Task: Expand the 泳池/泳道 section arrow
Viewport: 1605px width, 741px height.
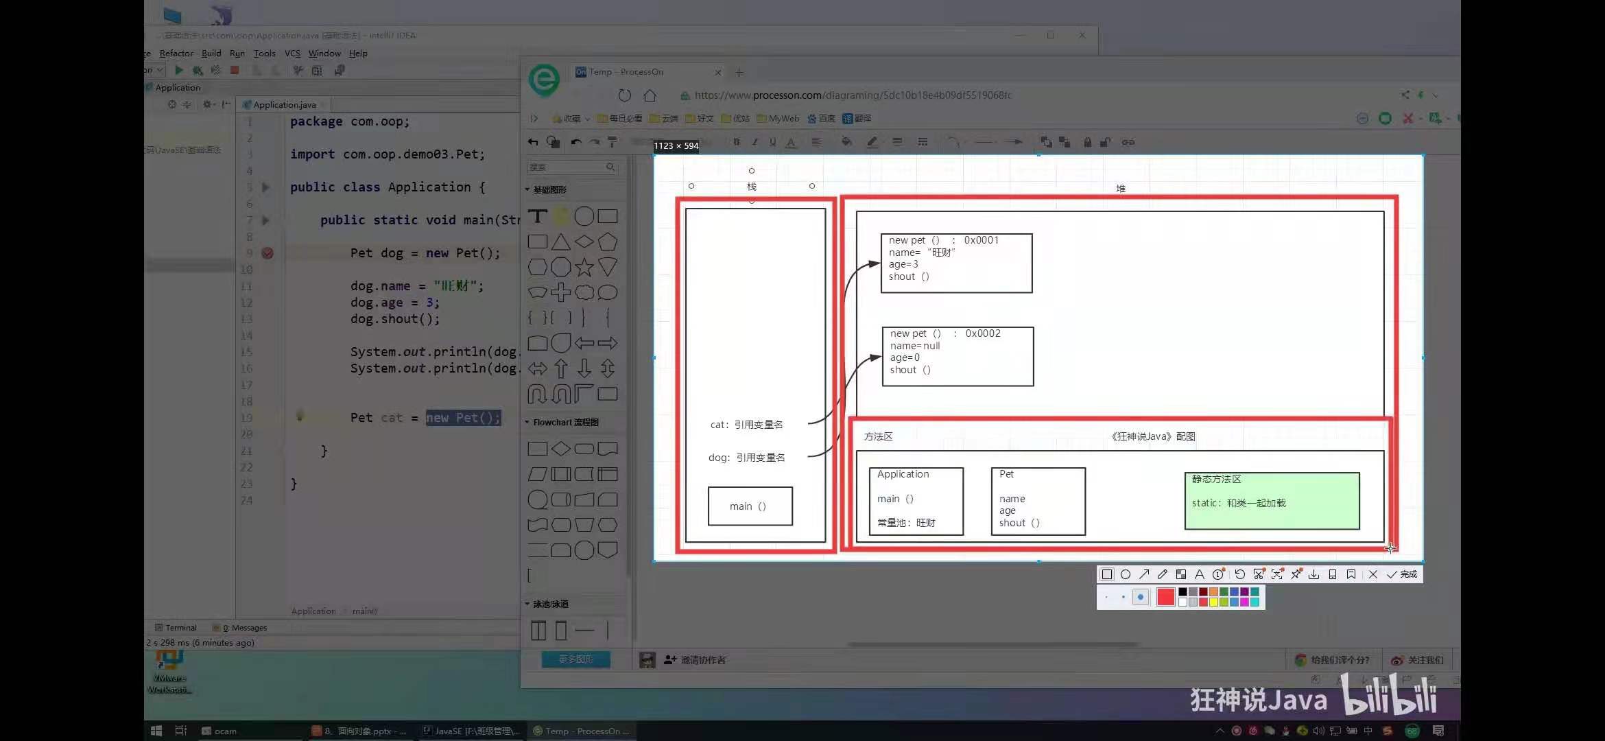Action: [x=527, y=604]
